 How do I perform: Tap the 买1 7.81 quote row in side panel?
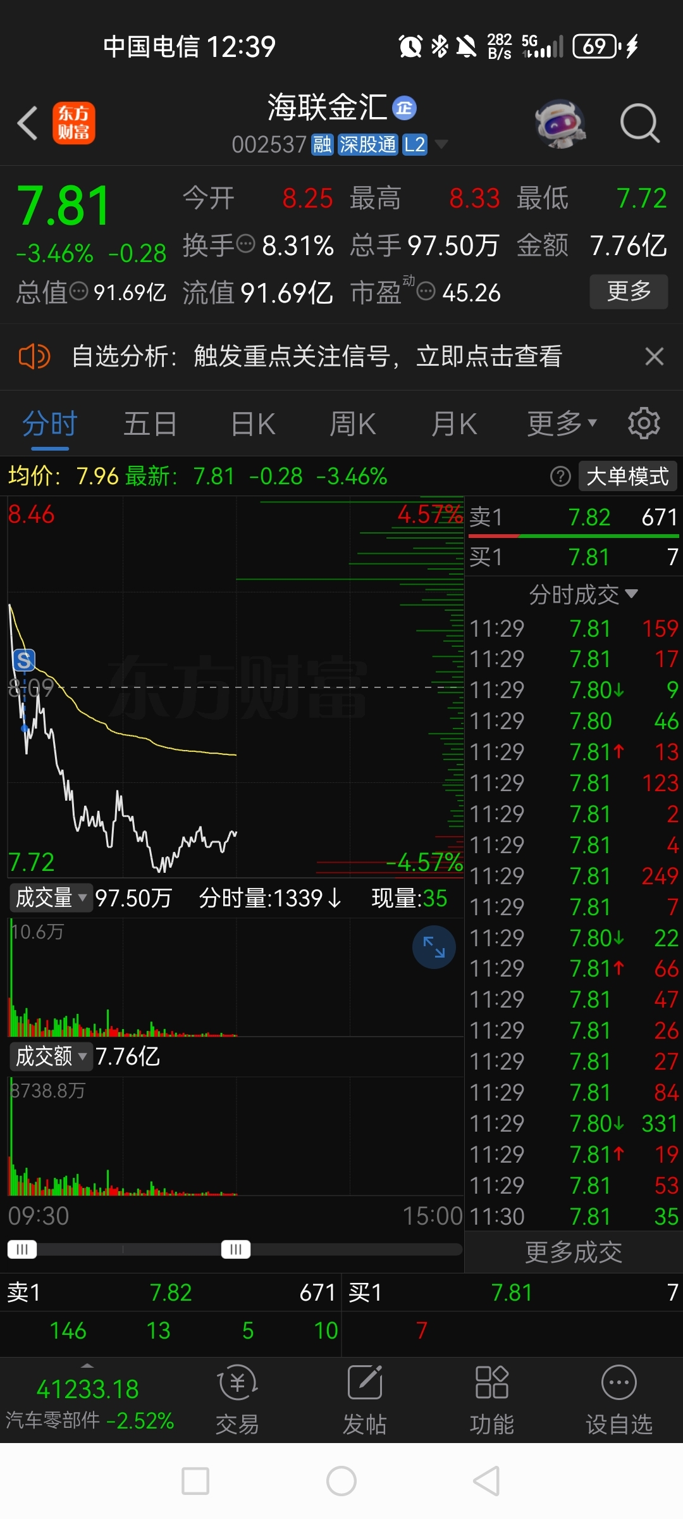pyautogui.click(x=574, y=557)
